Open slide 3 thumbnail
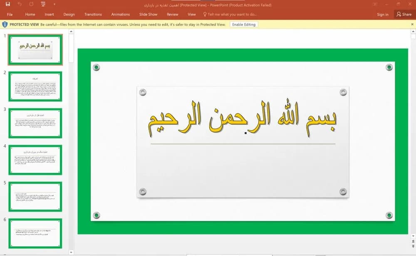416x256 pixels. (x=35, y=123)
